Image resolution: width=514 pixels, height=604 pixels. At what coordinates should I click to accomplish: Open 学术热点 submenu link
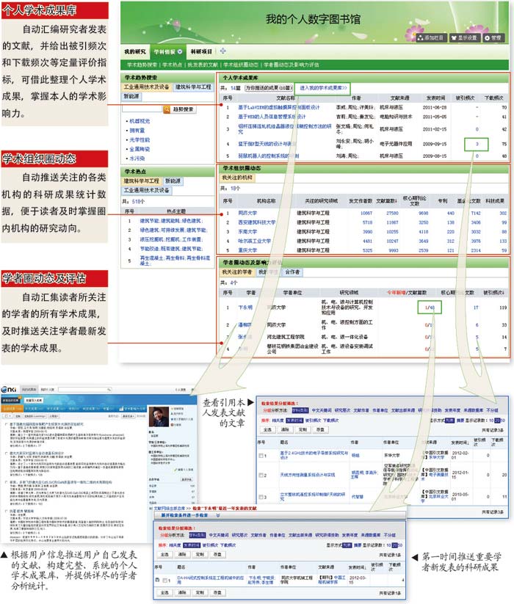[172, 65]
